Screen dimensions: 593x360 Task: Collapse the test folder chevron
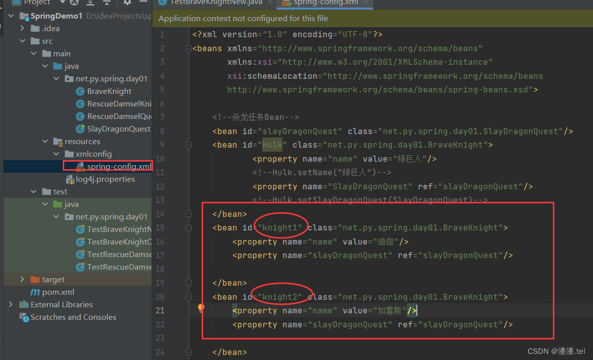point(33,191)
